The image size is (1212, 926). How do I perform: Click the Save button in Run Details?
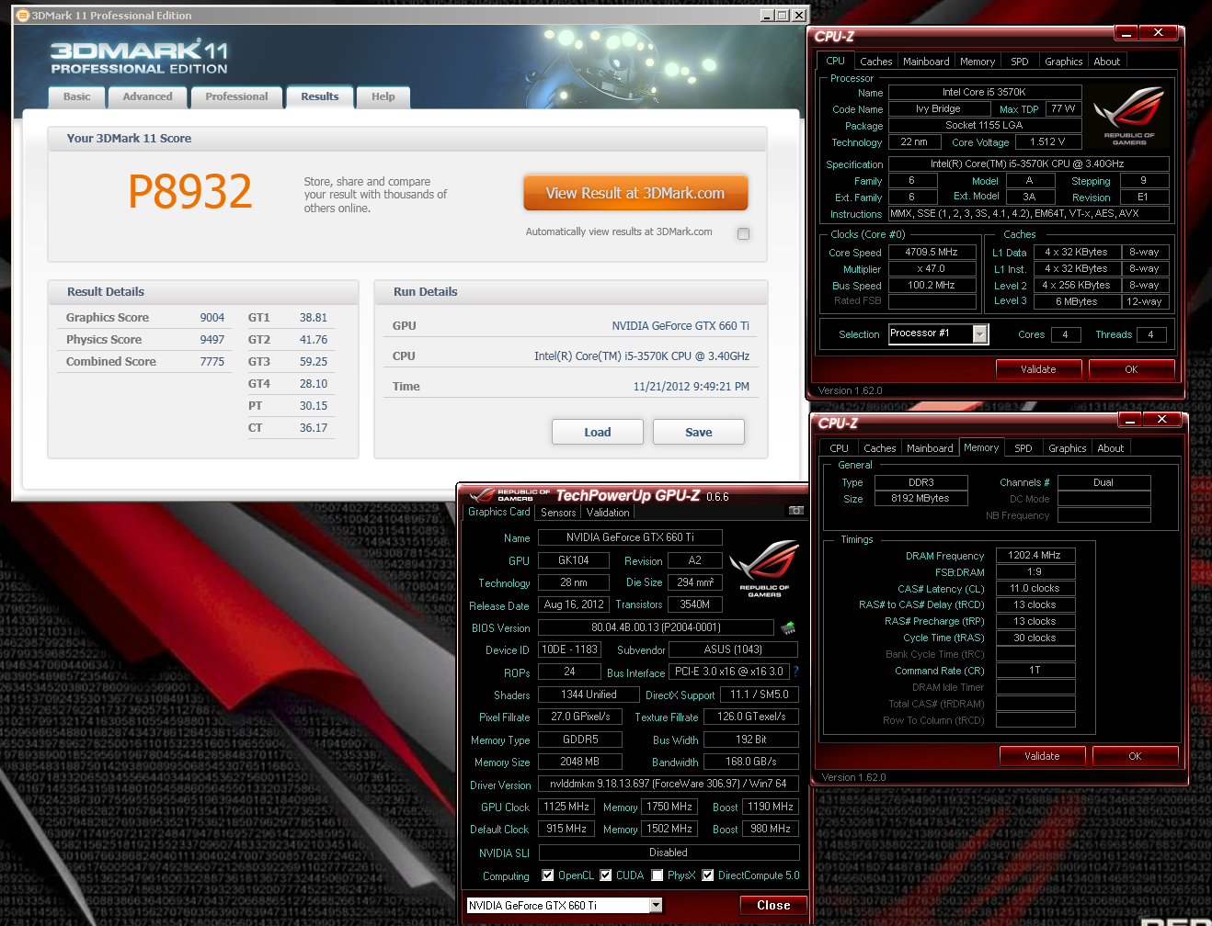pyautogui.click(x=699, y=432)
